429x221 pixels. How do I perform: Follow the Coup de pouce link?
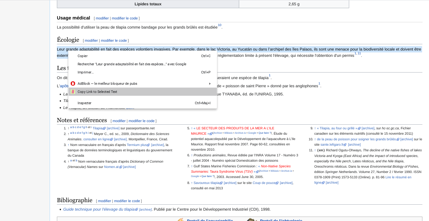coord(266,183)
